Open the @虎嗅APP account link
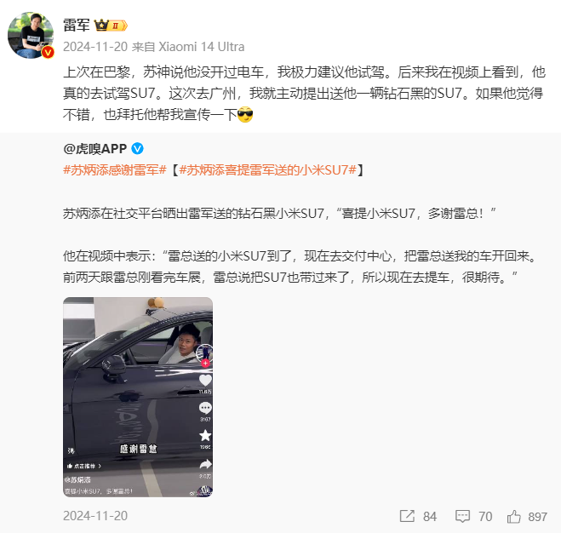The height and width of the screenshot is (533, 561). pyautogui.click(x=94, y=148)
